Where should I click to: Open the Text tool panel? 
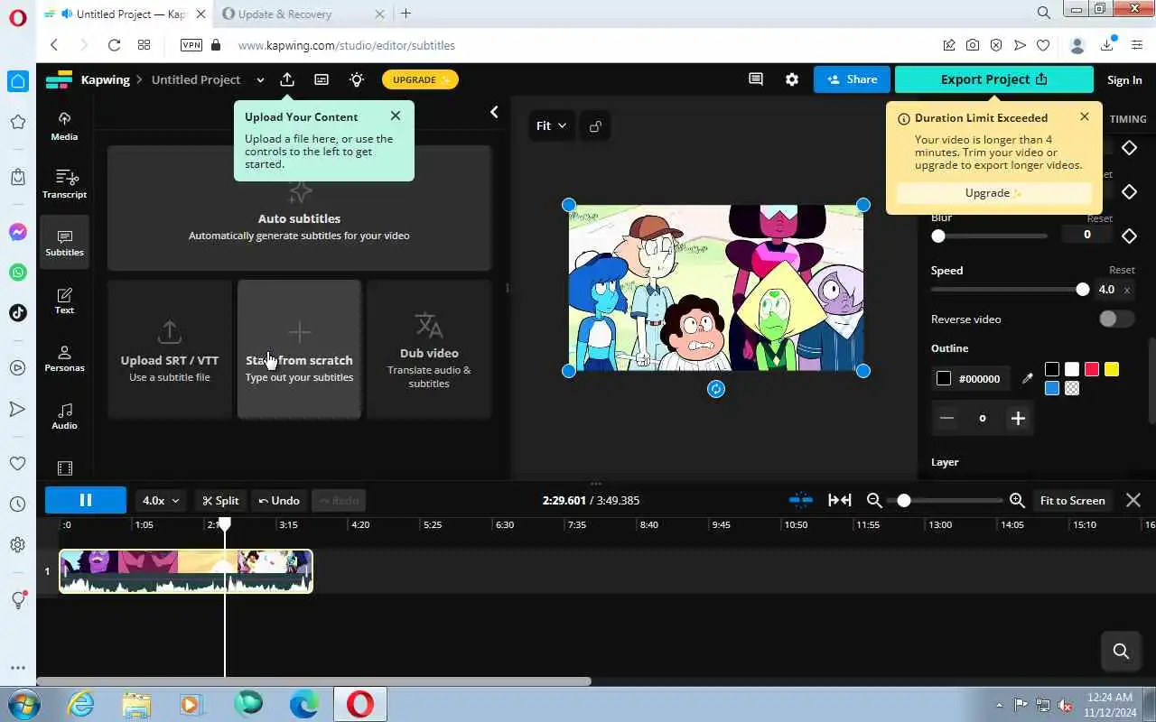pos(64,301)
